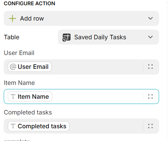This screenshot has width=168, height=141.
Task: Click the green plus icon beside Add row
Action: [12, 18]
